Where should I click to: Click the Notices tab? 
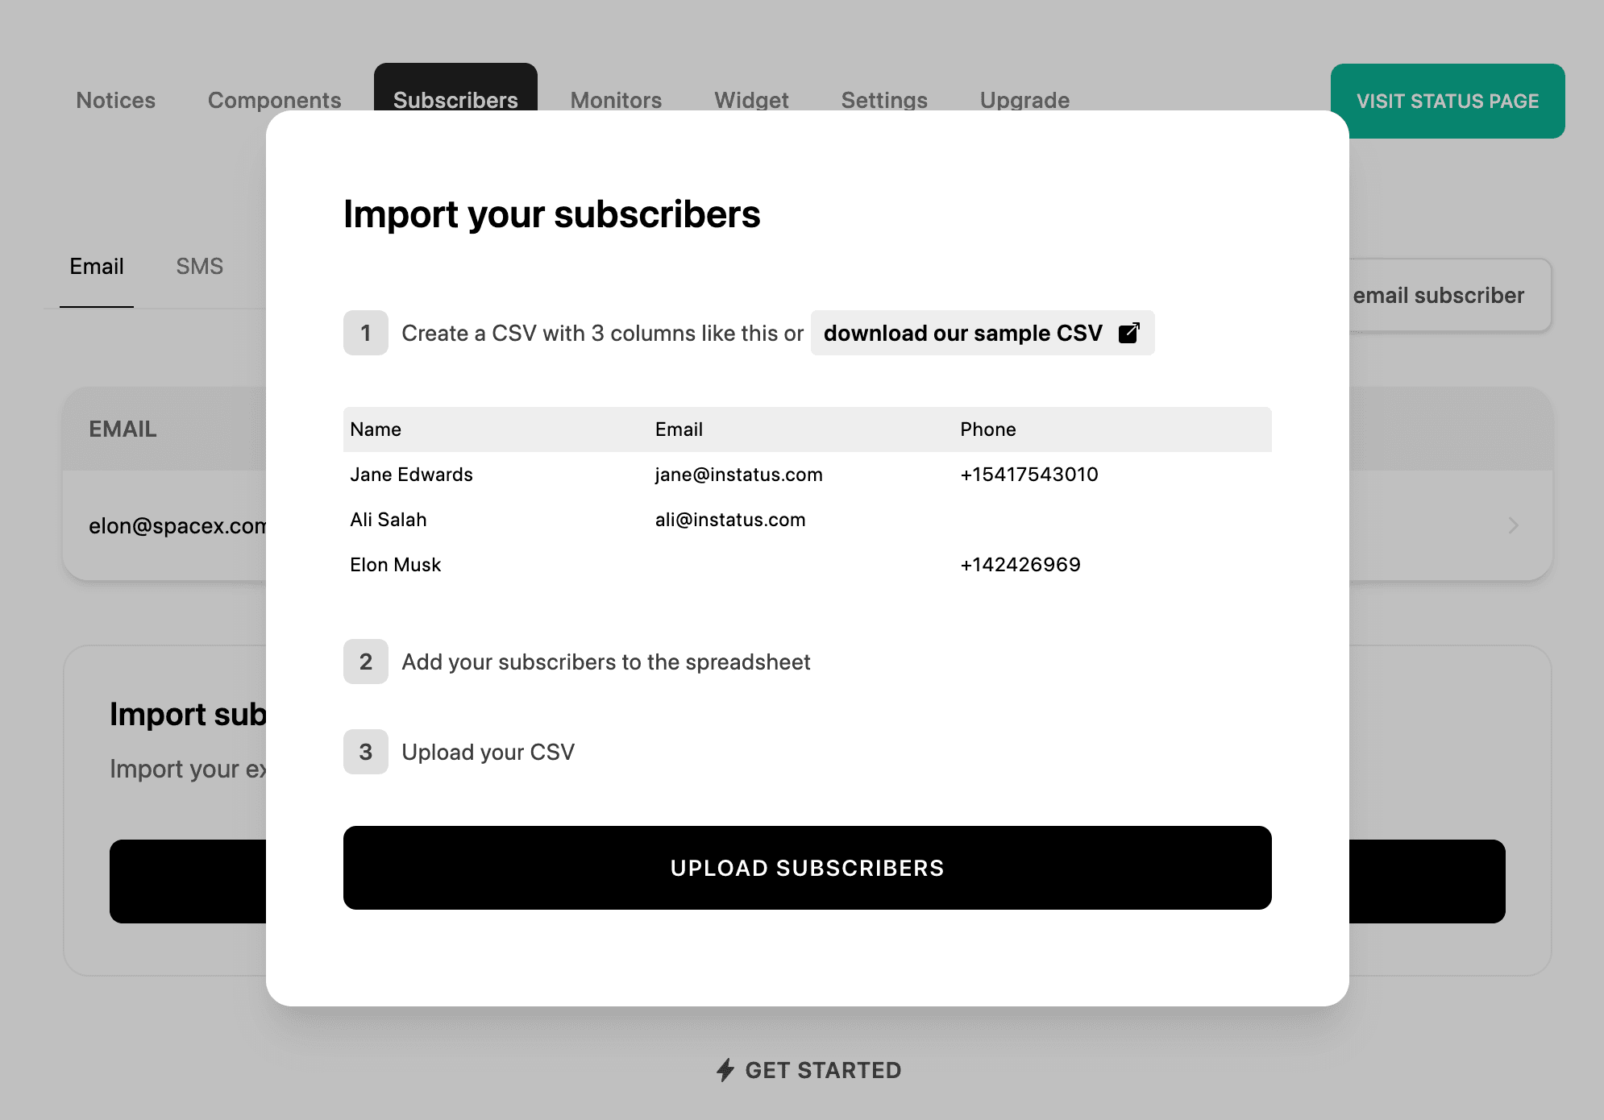click(x=114, y=100)
